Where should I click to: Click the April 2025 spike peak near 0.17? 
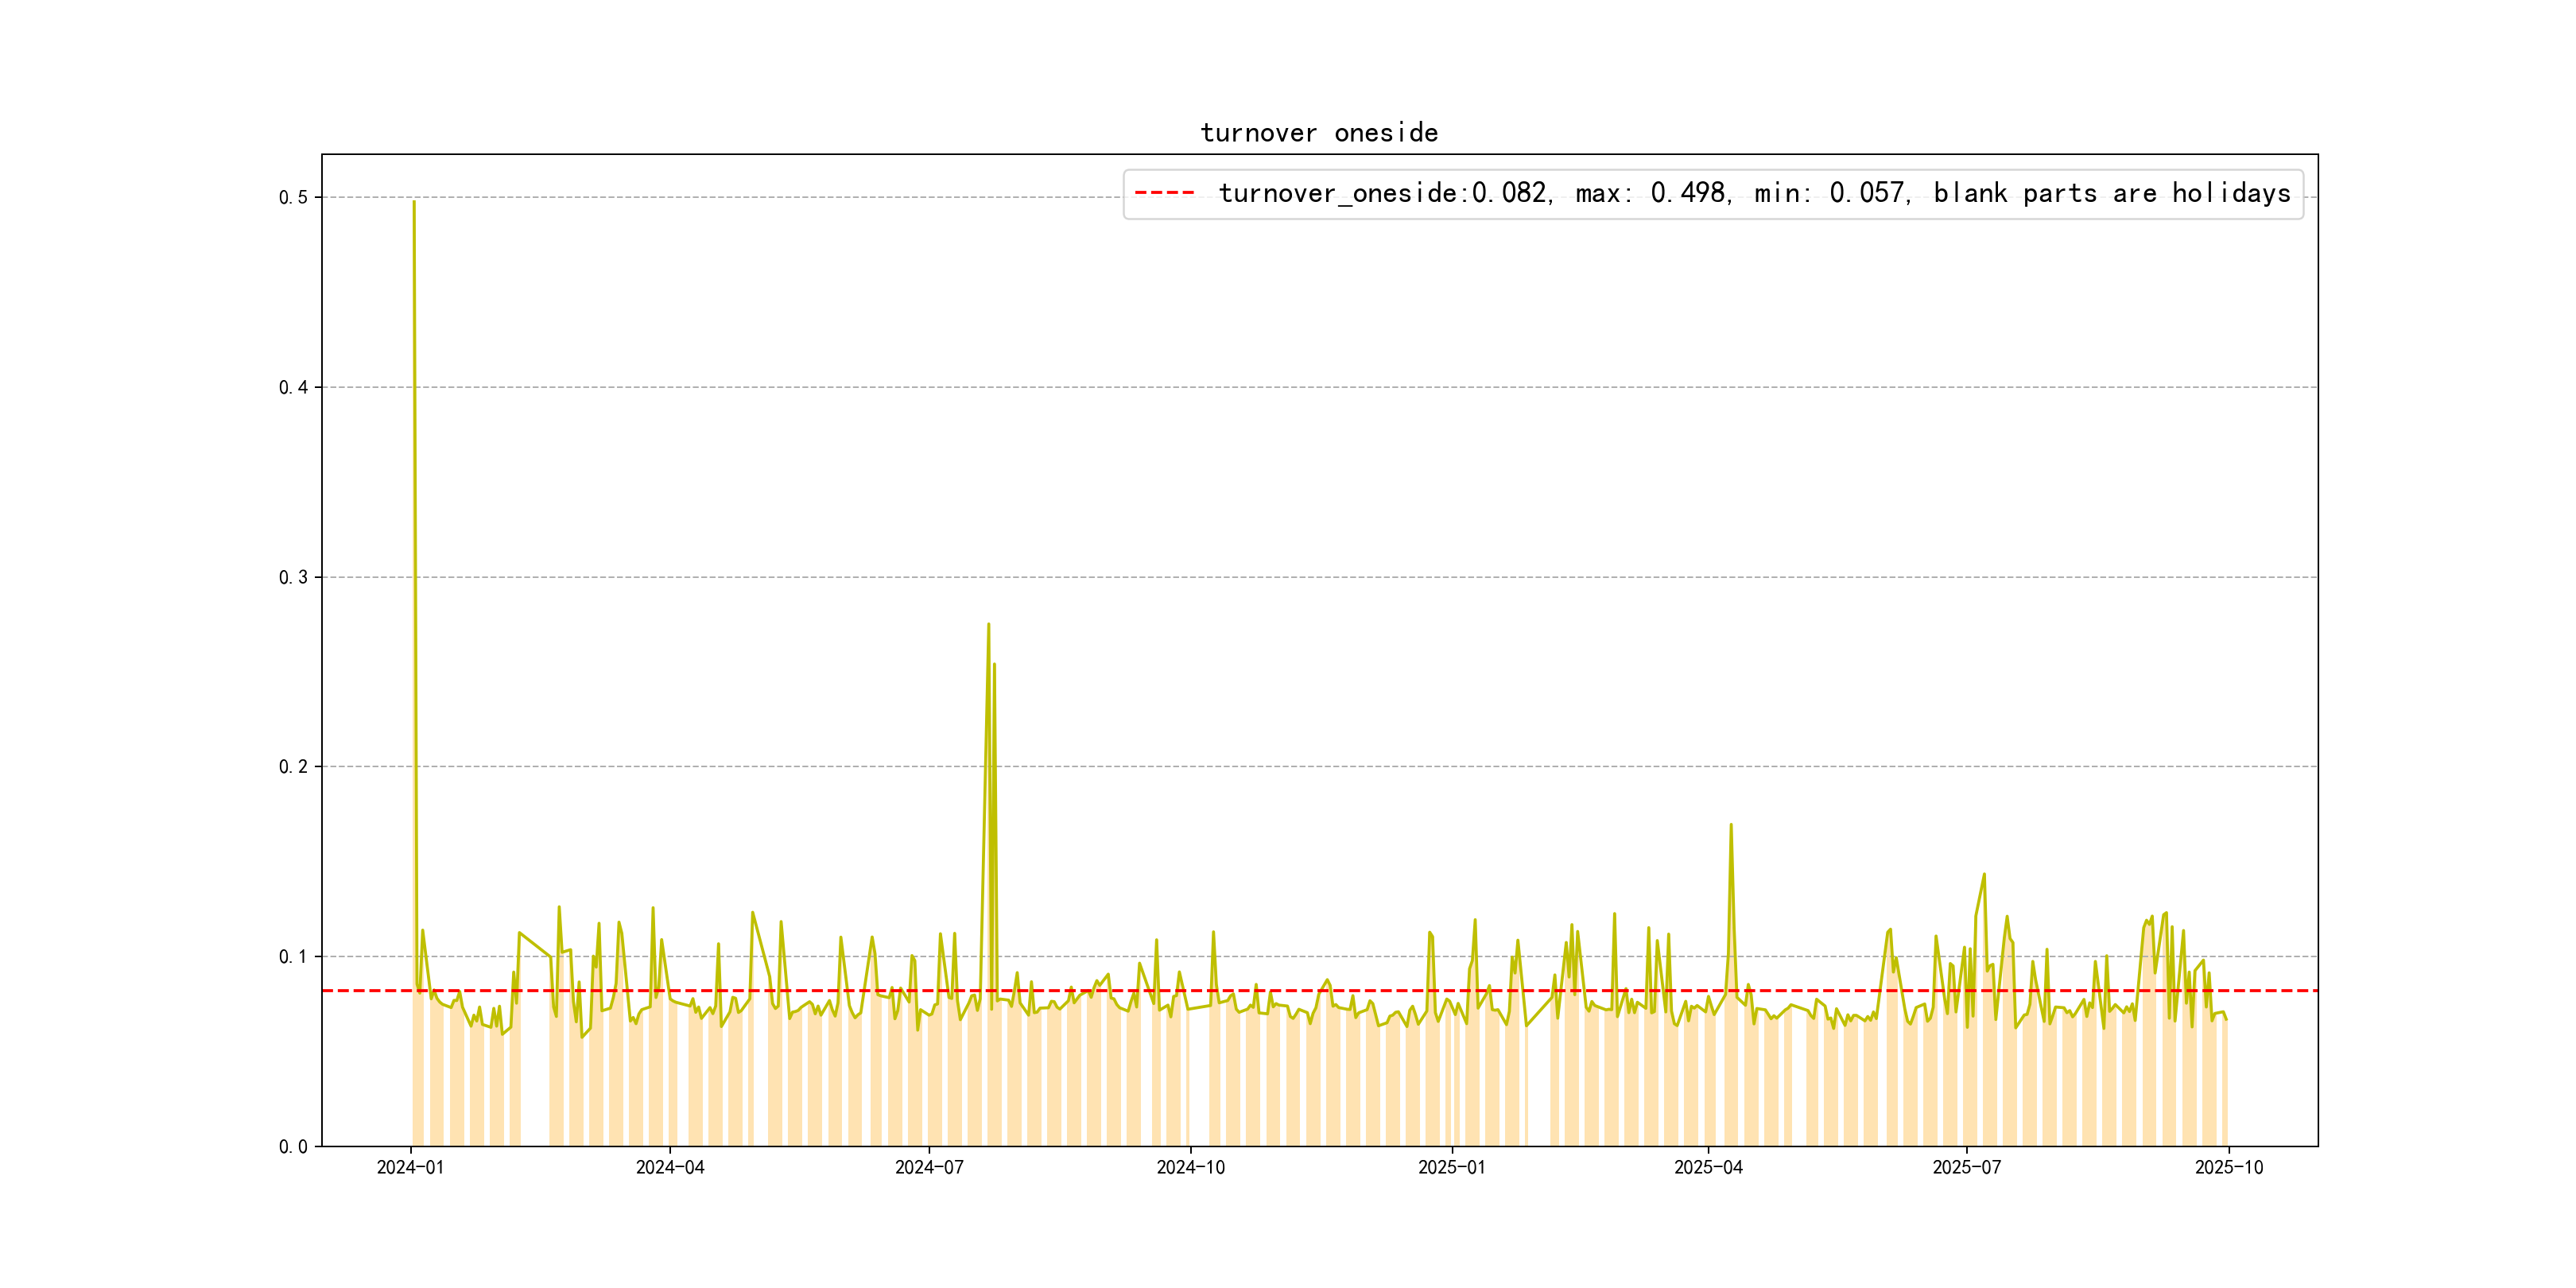(1731, 826)
